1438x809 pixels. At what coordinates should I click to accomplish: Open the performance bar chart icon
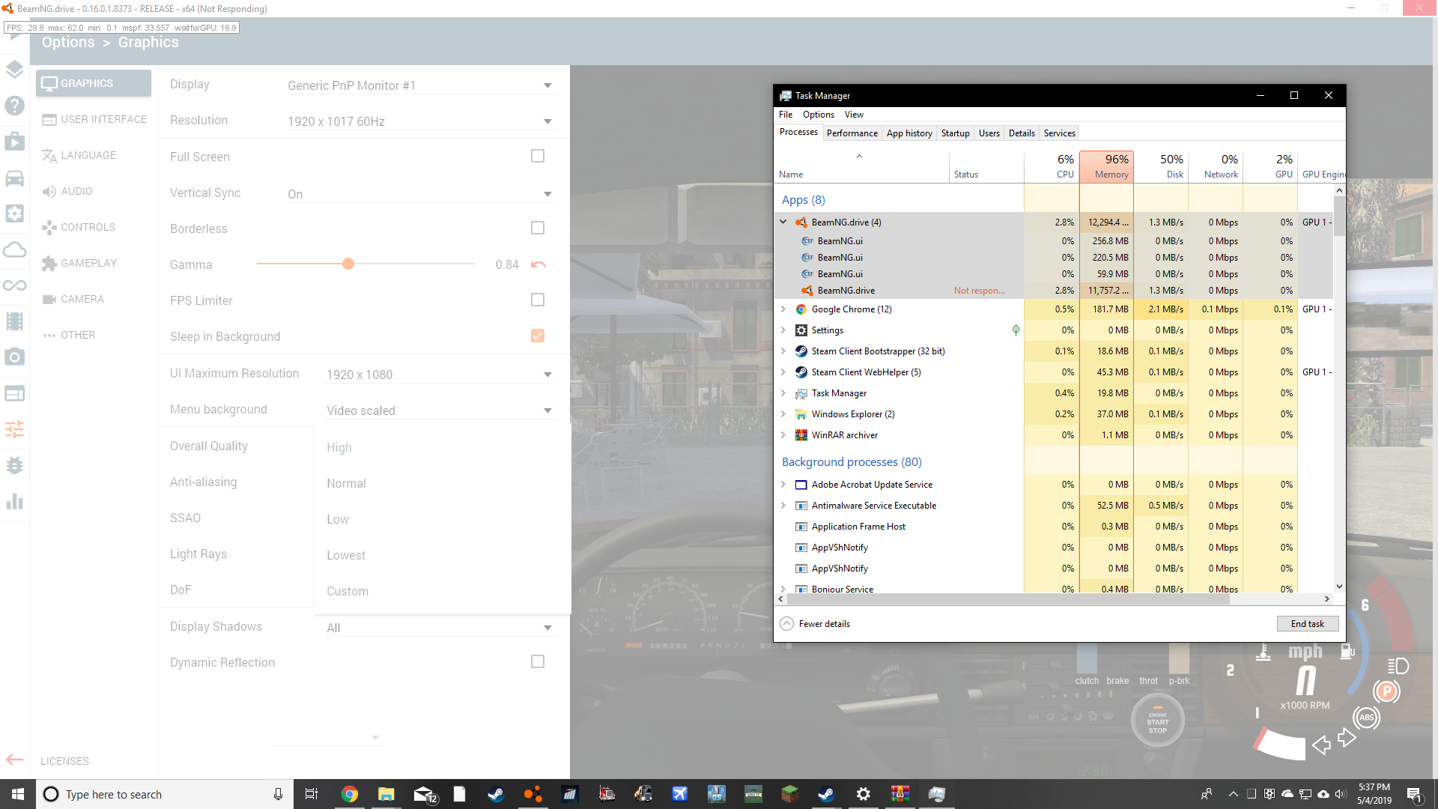[14, 501]
